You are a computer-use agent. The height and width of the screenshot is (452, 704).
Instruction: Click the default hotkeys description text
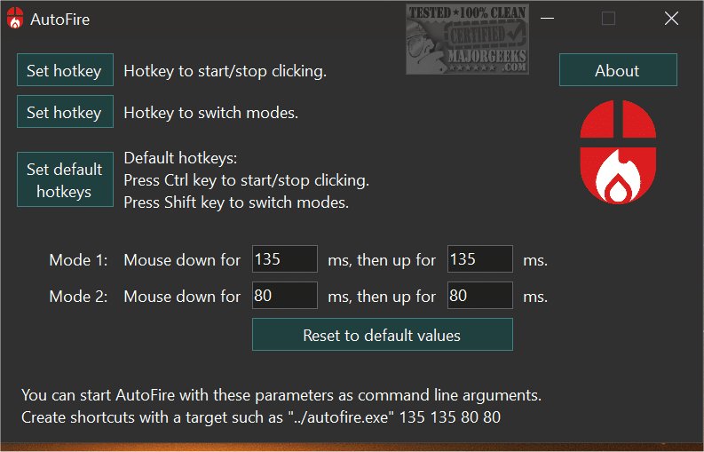[x=246, y=180]
